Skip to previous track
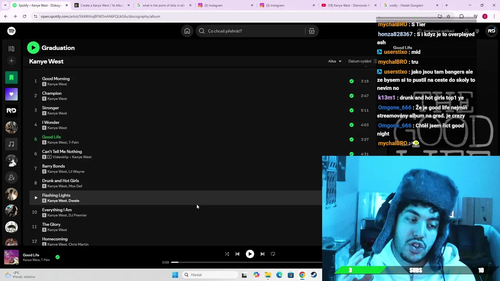Viewport: 500px width, 281px height. 237,254
